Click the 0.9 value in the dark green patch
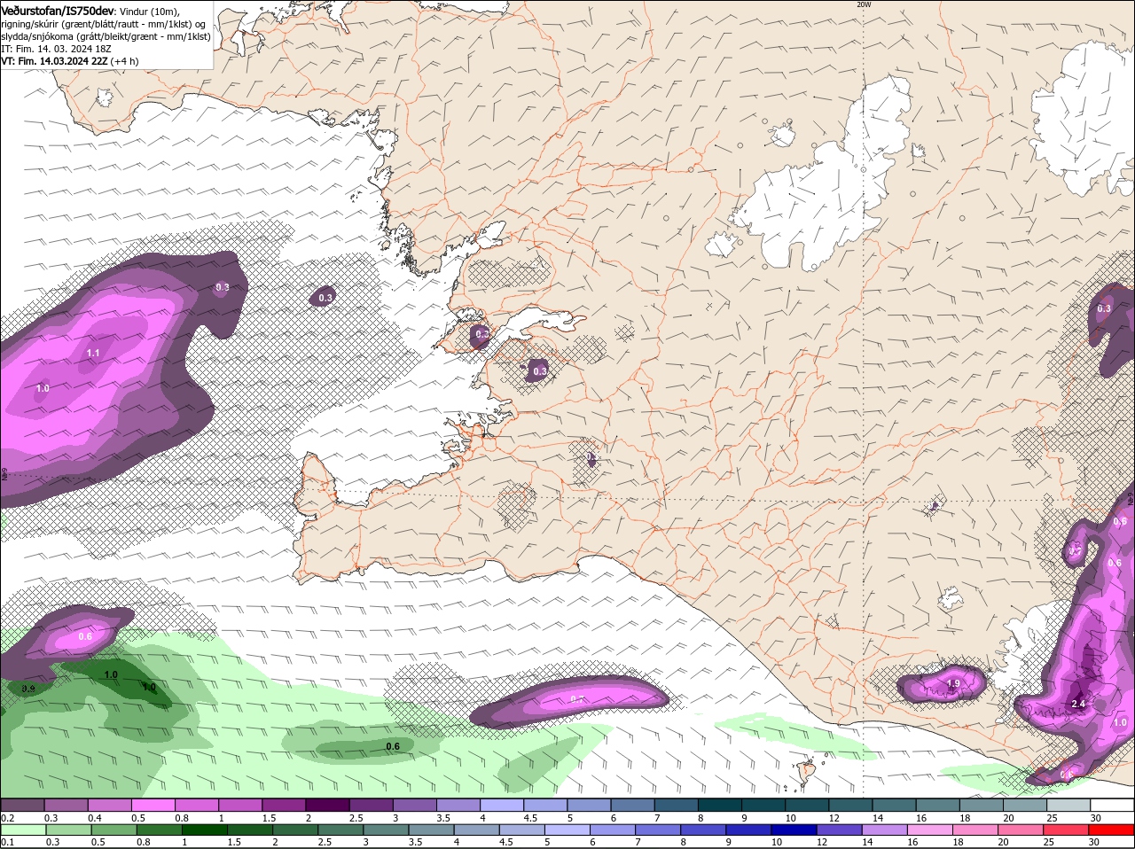This screenshot has width=1135, height=849. [28, 689]
